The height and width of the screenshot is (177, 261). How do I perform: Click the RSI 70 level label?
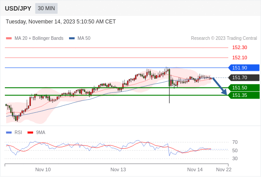point(235,142)
